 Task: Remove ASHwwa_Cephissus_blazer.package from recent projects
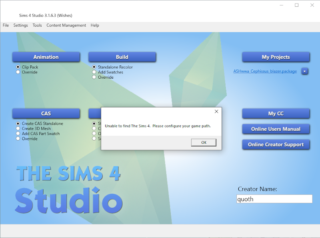305,71
